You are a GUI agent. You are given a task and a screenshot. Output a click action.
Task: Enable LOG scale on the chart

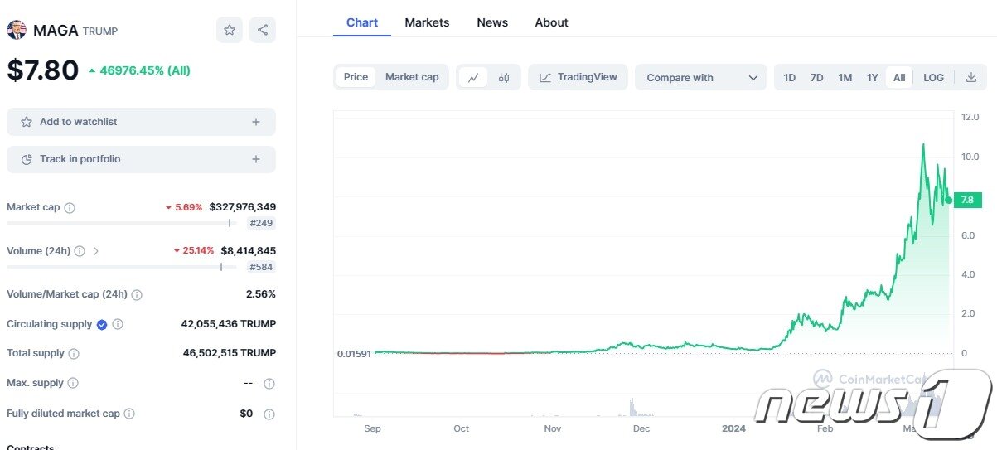click(x=933, y=78)
